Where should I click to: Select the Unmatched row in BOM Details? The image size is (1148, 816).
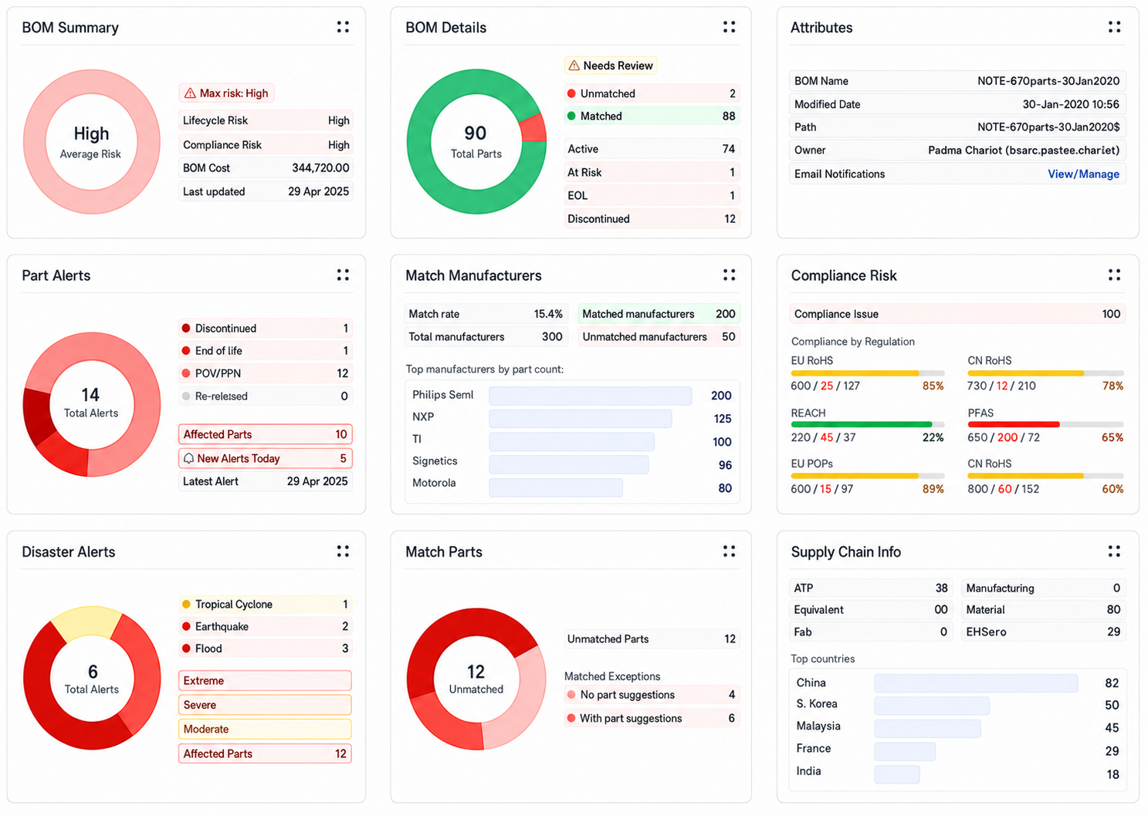pyautogui.click(x=652, y=93)
